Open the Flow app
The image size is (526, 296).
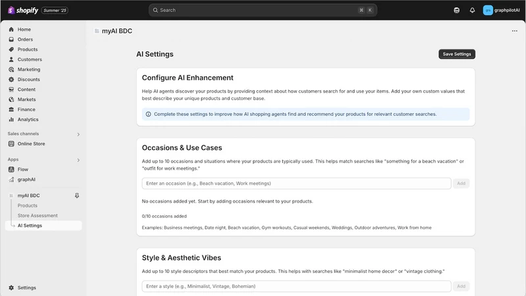[x=23, y=170]
